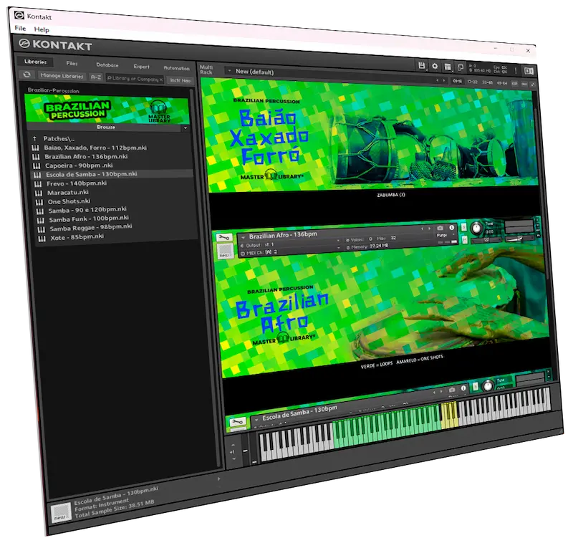The image size is (573, 543).
Task: Click the Kontakt browser toggle icon far right
Action: (529, 71)
